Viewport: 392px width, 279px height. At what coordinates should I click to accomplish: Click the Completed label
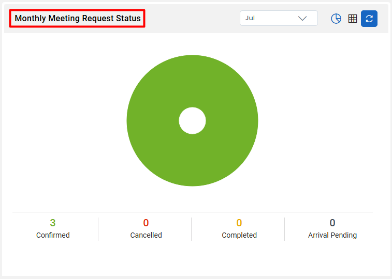point(239,235)
